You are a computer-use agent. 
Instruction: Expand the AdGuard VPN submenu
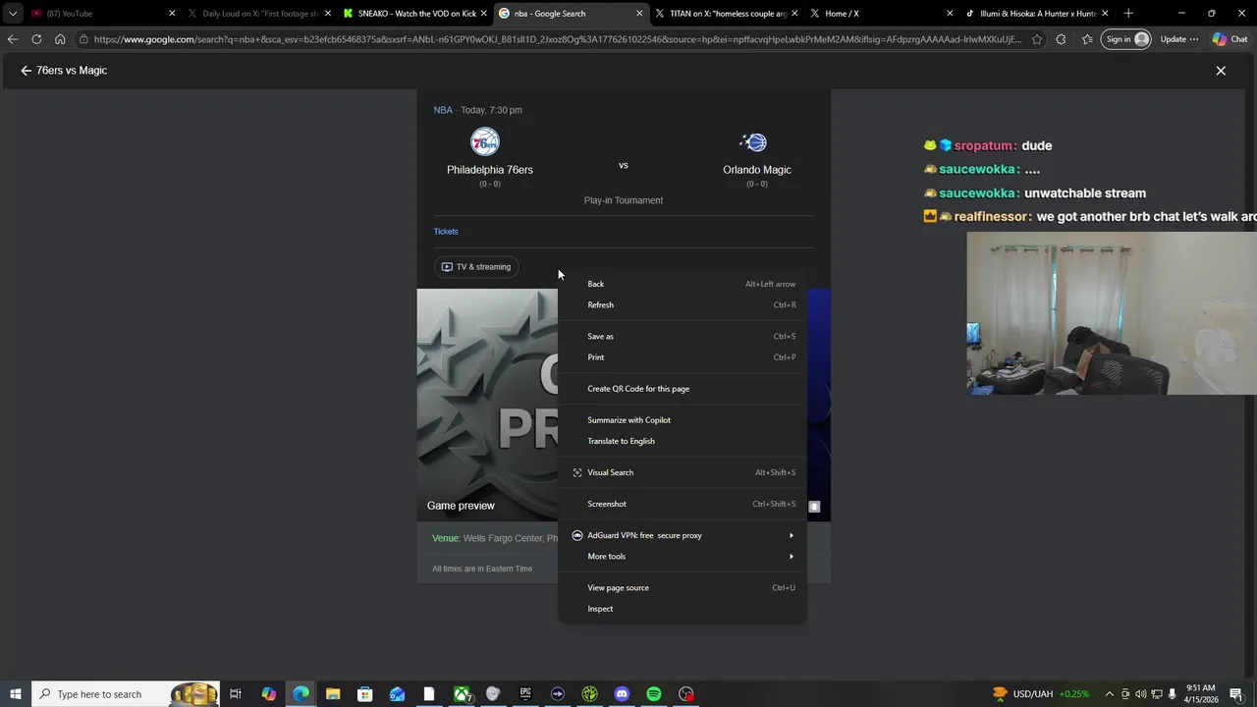(682, 535)
